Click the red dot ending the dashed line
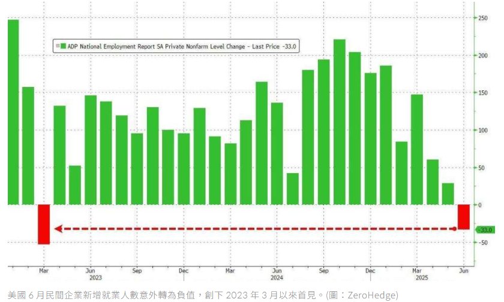The height and width of the screenshot is (302, 504). pos(454,228)
